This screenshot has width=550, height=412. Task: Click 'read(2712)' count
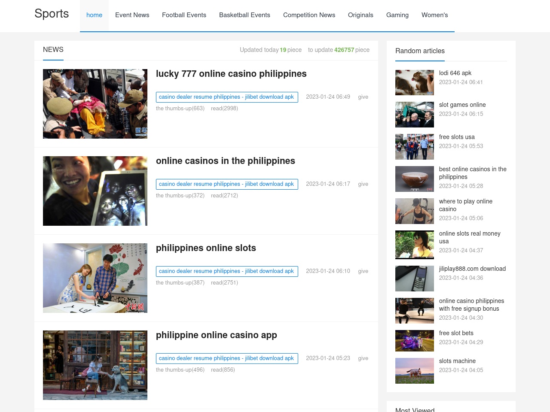point(224,196)
